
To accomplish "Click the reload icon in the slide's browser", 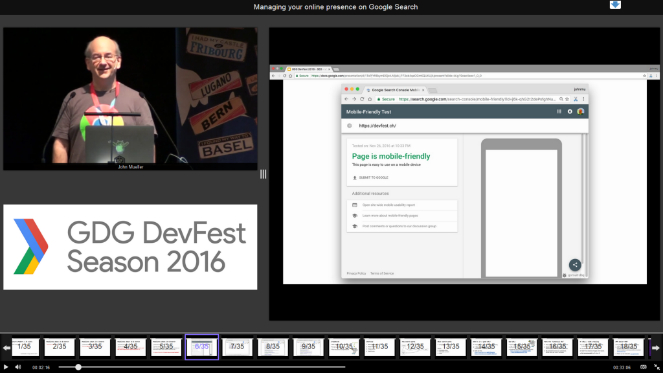I will (362, 99).
